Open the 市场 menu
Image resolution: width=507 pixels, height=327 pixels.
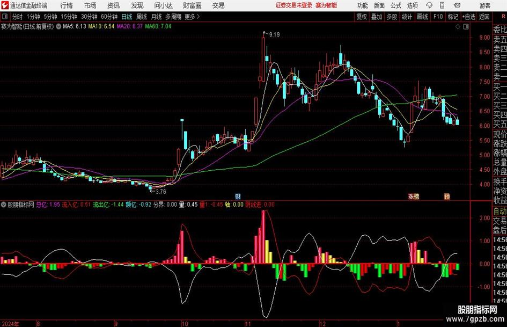coord(90,5)
